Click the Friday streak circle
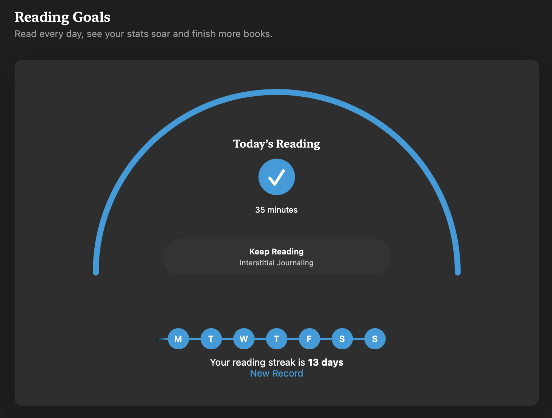This screenshot has height=418, width=552. pos(309,339)
